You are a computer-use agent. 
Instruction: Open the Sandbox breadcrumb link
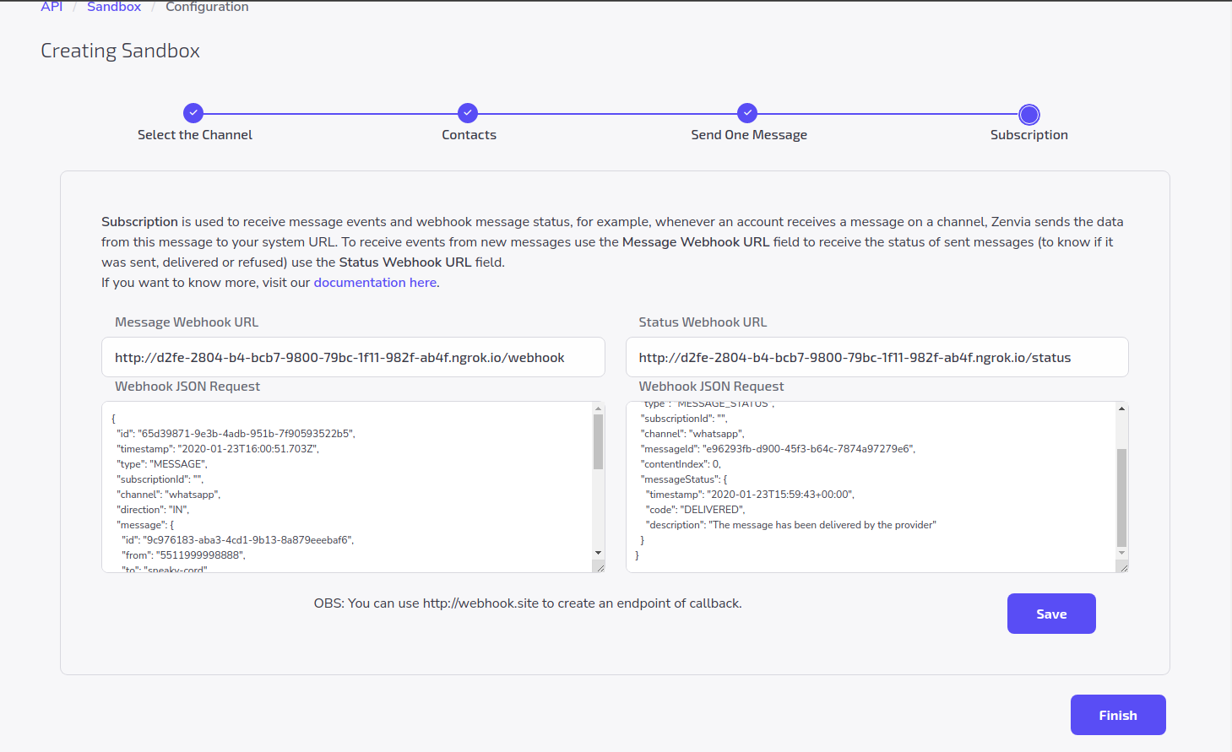[x=114, y=7]
